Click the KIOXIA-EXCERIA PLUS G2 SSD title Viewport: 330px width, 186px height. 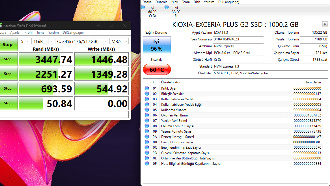(235, 24)
